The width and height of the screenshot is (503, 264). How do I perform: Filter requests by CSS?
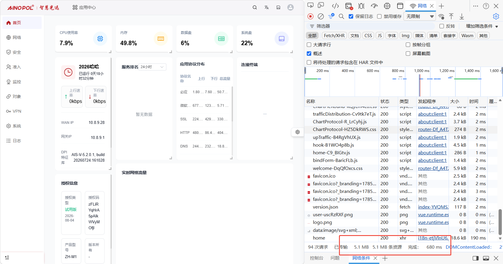pos(368,36)
